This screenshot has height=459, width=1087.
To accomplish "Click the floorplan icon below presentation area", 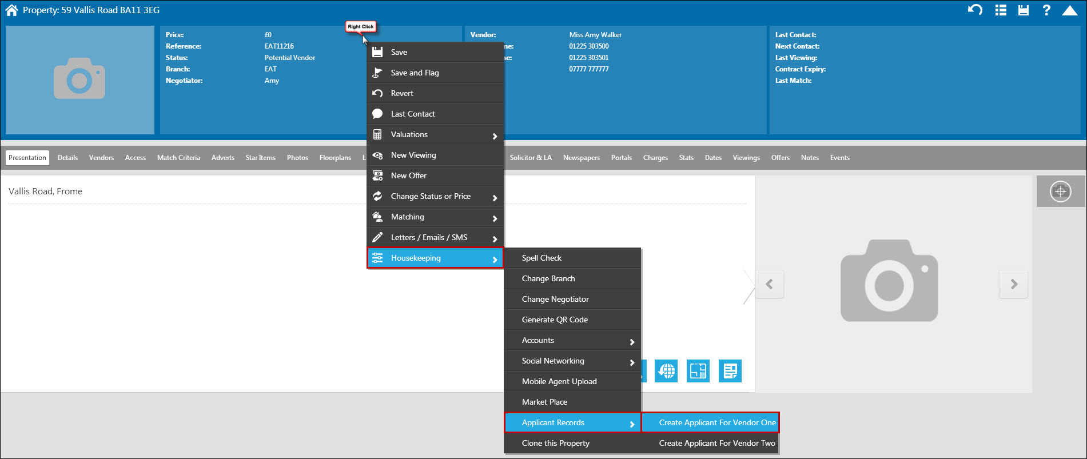I will [x=698, y=371].
